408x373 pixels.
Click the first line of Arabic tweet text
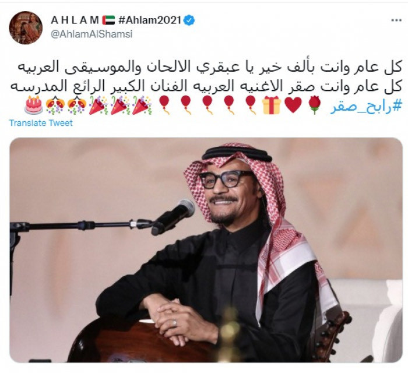[x=210, y=66]
